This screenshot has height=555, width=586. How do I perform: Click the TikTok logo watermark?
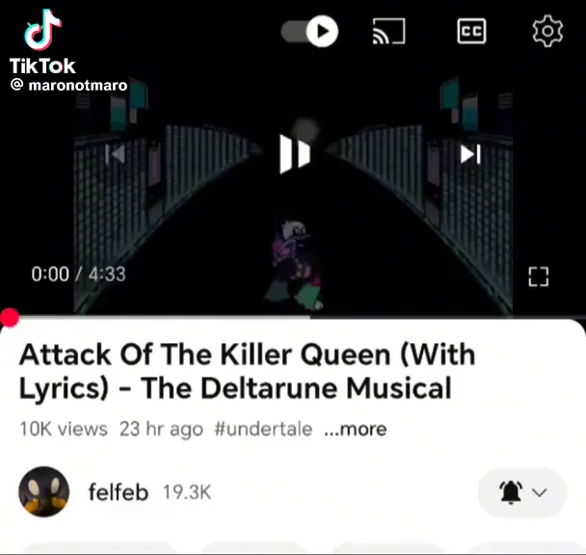(x=42, y=41)
